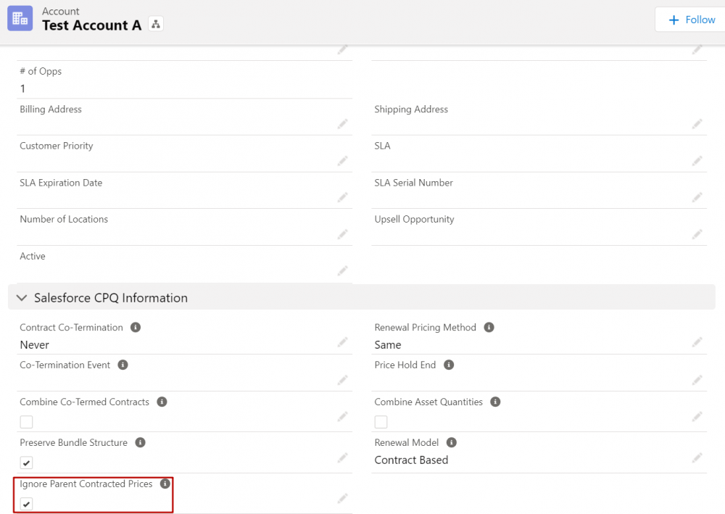Image resolution: width=725 pixels, height=514 pixels.
Task: Collapse Salesforce CPQ Information section
Action: pos(22,298)
